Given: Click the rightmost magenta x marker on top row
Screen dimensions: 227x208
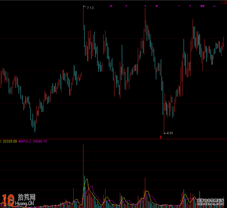Looking at the screenshot, I should tap(214, 6).
